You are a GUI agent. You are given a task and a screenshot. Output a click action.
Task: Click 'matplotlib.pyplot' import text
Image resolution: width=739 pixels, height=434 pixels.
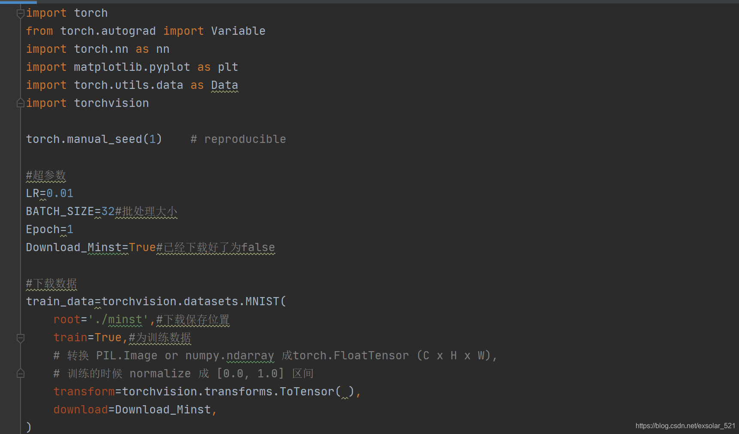132,67
